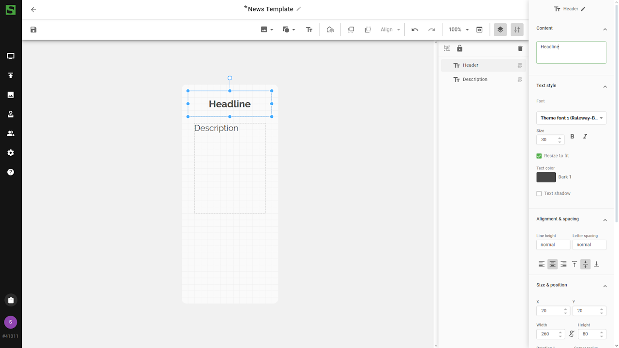
Task: Select the Header layer in list
Action: (x=471, y=65)
